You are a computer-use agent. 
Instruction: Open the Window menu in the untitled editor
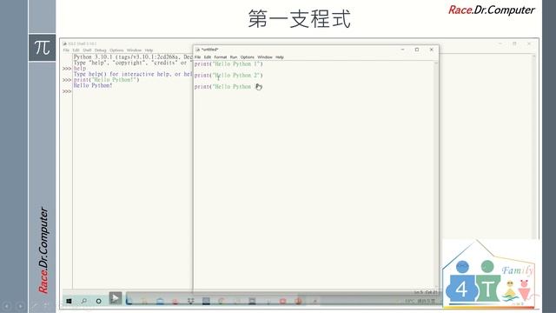click(x=265, y=57)
